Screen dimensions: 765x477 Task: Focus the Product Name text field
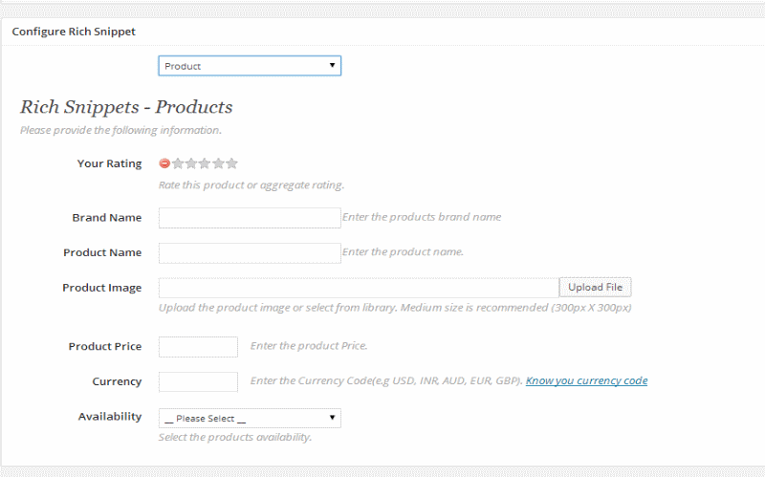pos(250,252)
